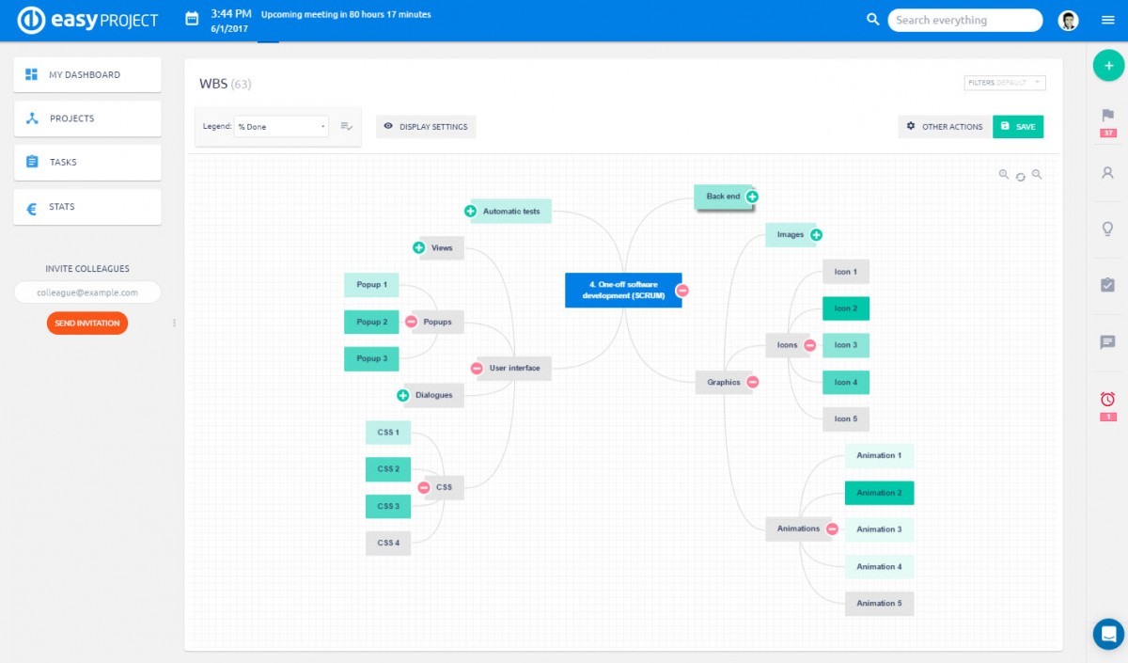Expand the Automatic tests node

point(470,211)
